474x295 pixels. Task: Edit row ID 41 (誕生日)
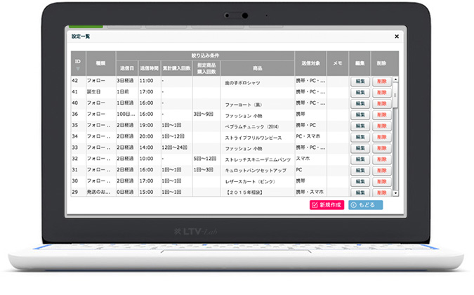point(360,93)
